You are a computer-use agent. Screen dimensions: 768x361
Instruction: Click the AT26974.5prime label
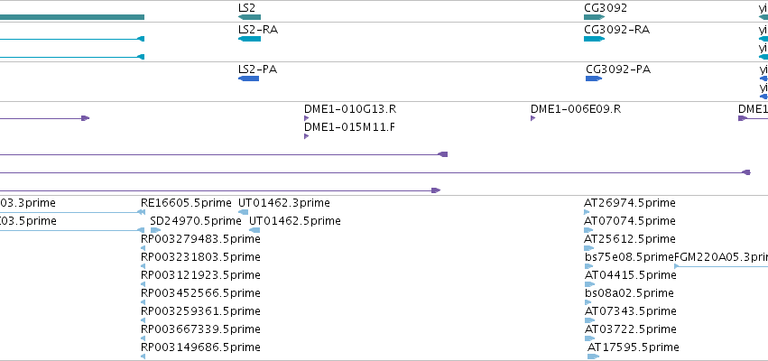tap(630, 203)
